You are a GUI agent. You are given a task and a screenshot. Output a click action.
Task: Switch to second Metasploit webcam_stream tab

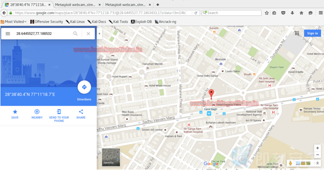click(75, 4)
